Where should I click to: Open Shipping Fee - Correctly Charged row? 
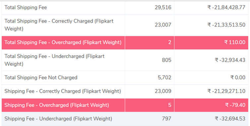click(x=125, y=91)
